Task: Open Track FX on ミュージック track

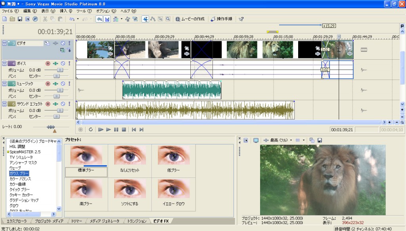Action: pos(56,83)
